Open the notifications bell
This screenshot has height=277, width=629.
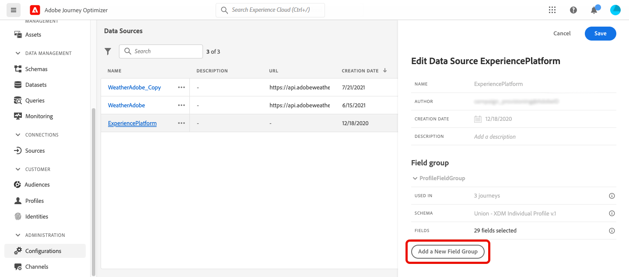pyautogui.click(x=594, y=10)
